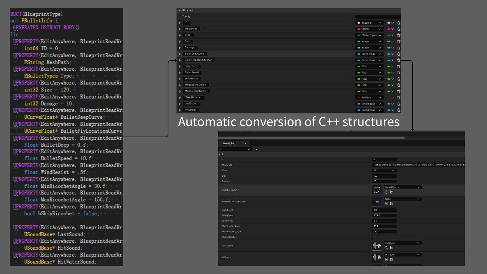Viewport: 487px width, 274px height.
Task: Delete the MeshPath String member
Action: point(399,29)
